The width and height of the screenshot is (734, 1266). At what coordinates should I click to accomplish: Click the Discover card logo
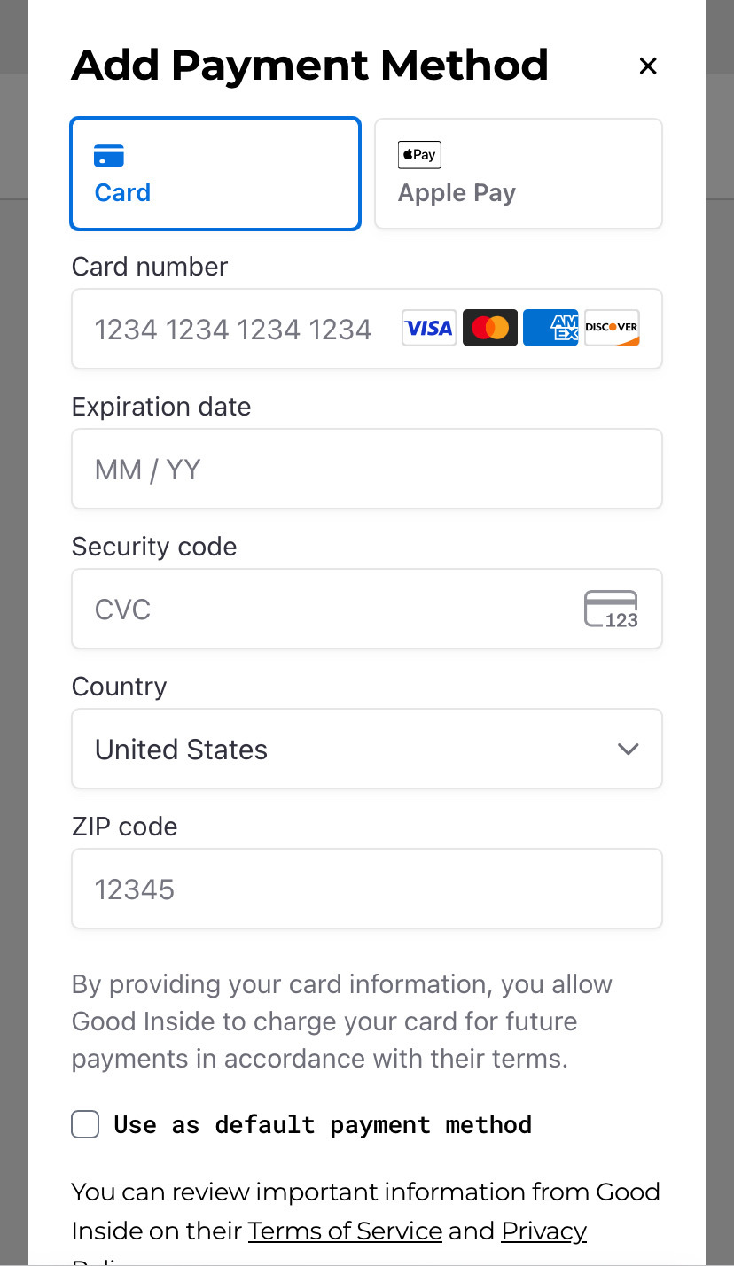[x=612, y=328]
